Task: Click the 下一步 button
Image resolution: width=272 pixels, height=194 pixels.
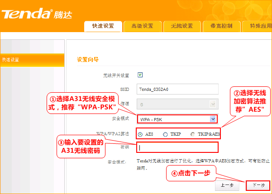Action: 258,185
